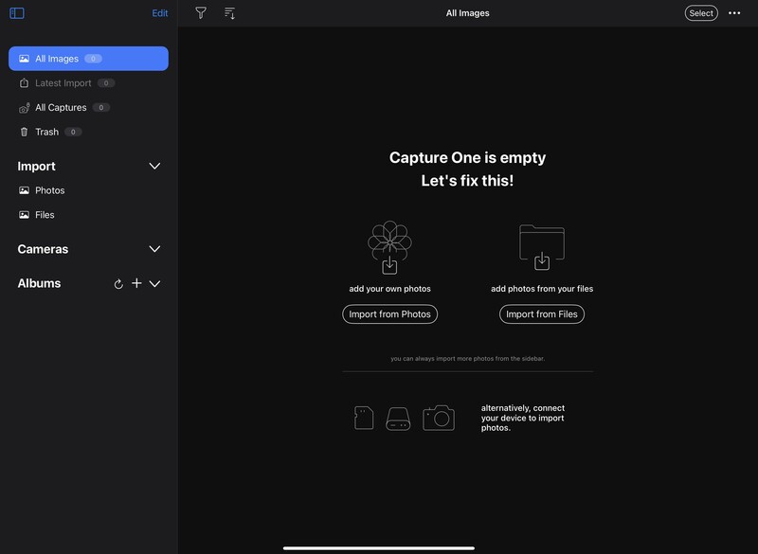Click the 'Capture One is empty' heading
Viewport: 758px width, 554px height.
pos(467,157)
